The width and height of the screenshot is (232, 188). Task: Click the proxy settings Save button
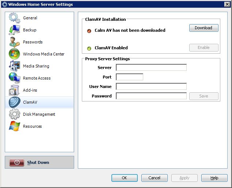[x=204, y=96]
